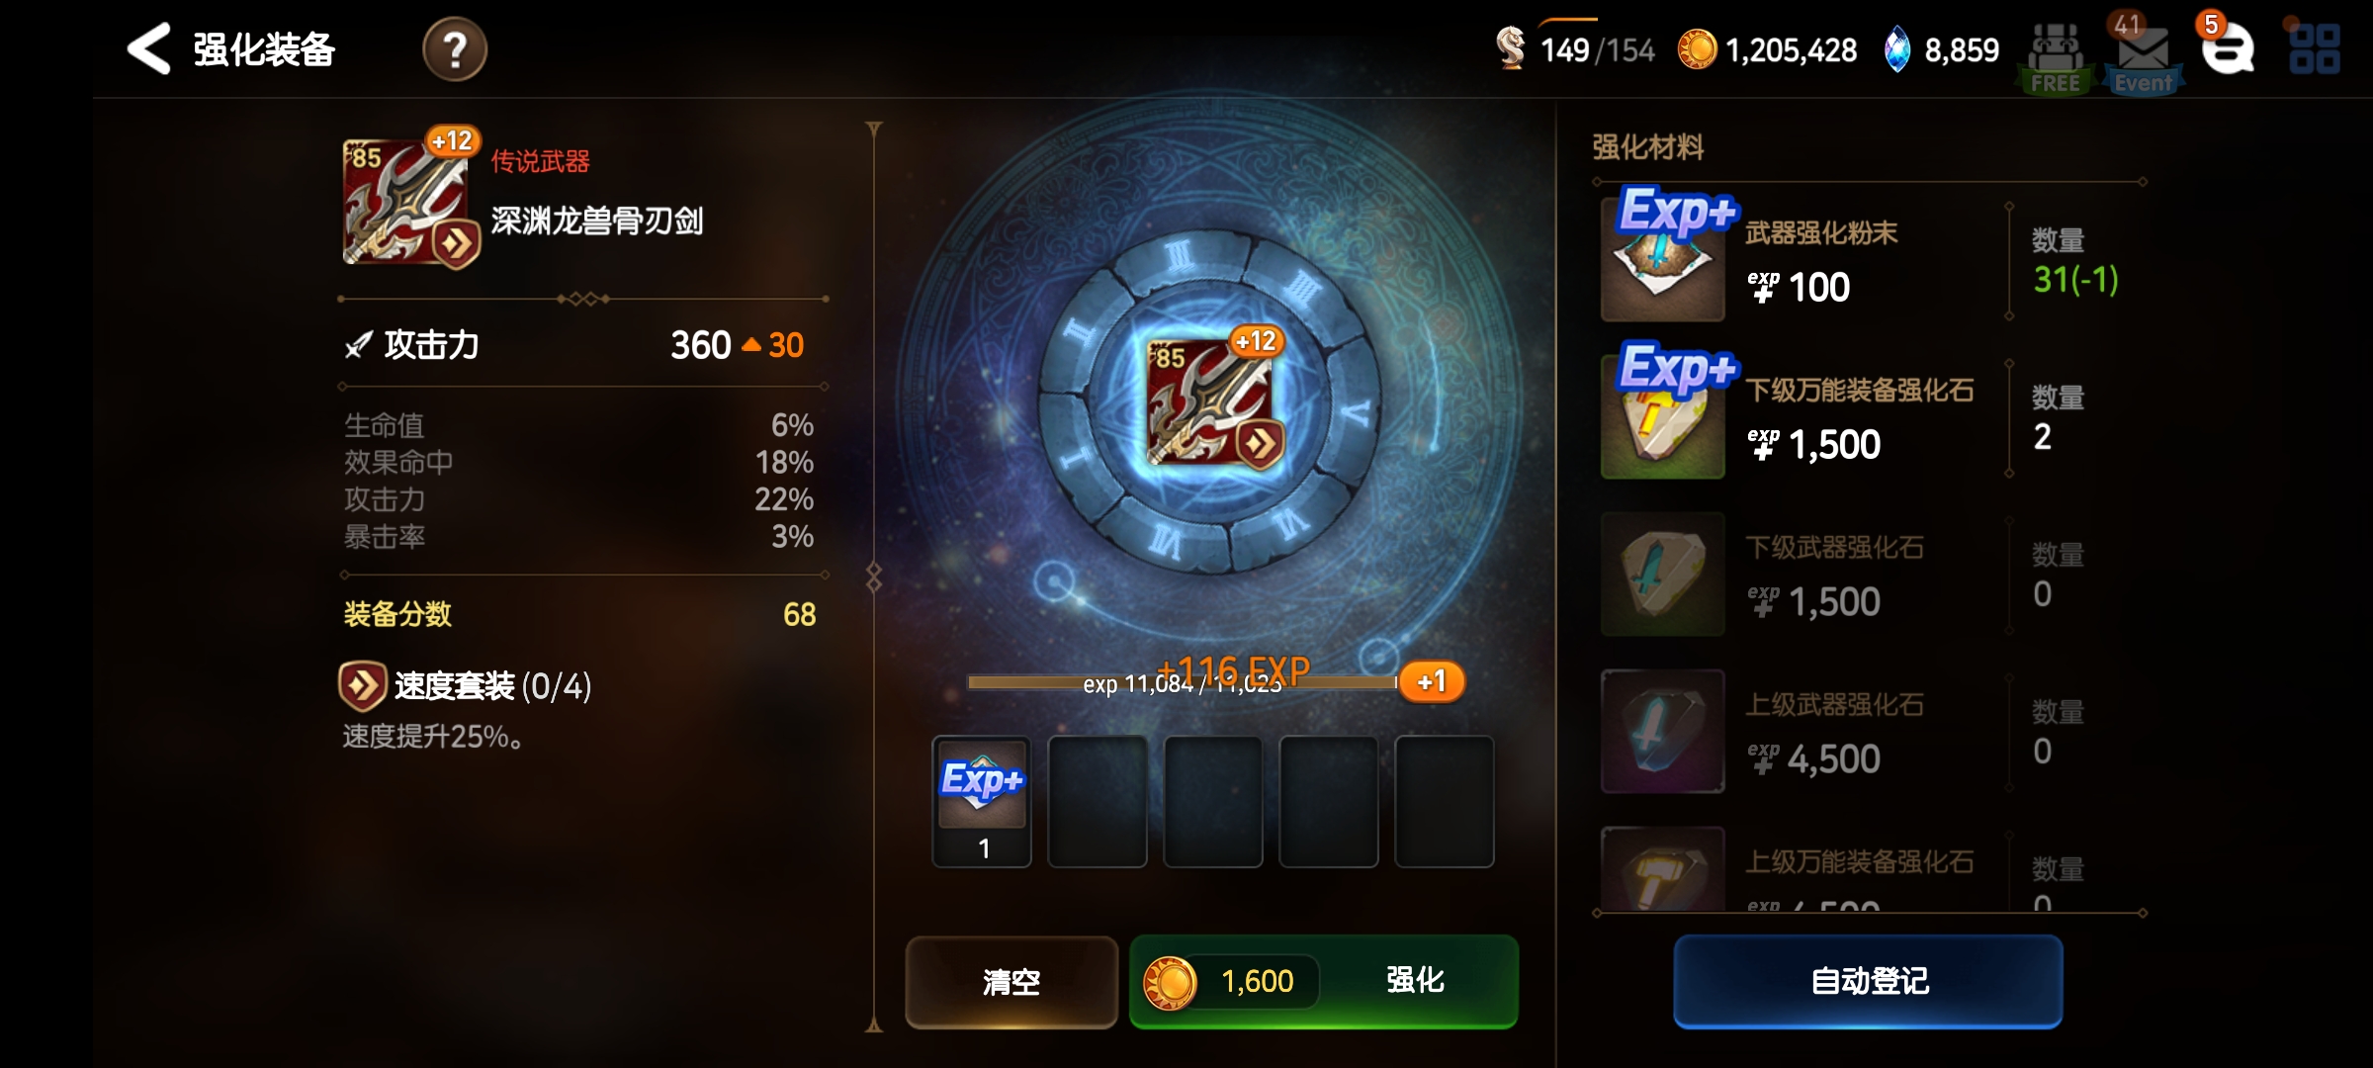Open the grid menu icon at top right
Screen dimensions: 2373x1068
[x=2315, y=49]
